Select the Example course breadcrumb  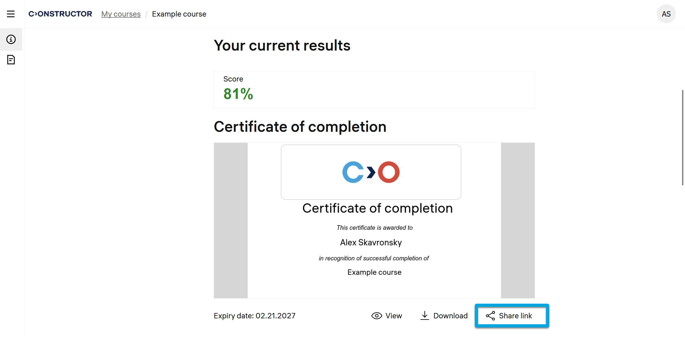pyautogui.click(x=179, y=14)
